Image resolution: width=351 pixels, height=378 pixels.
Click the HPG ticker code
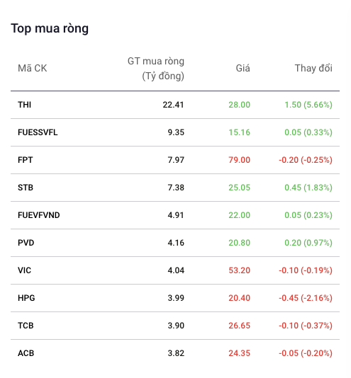[x=26, y=298]
